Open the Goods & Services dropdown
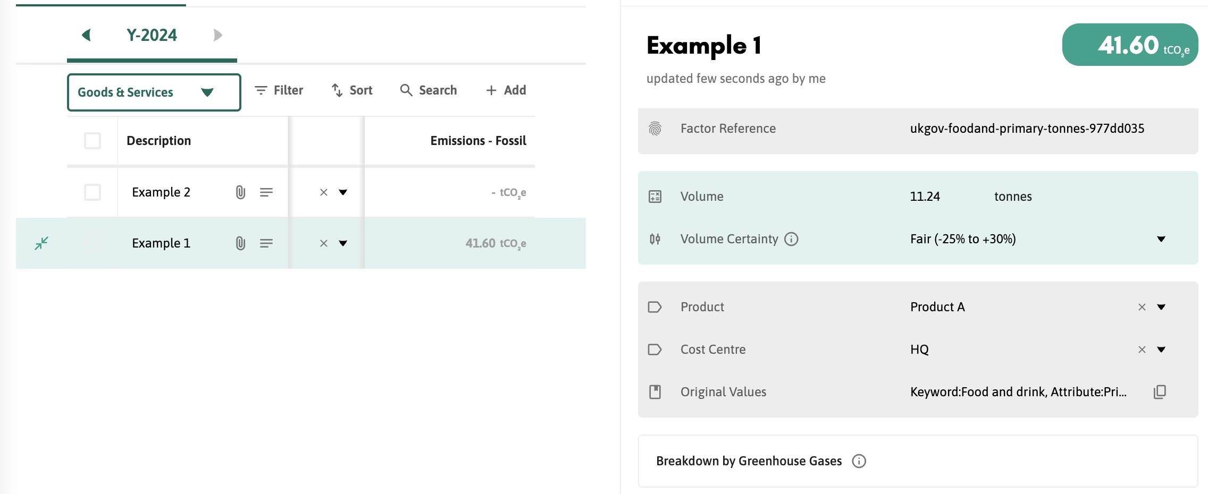Viewport: 1208px width, 494px height. click(x=154, y=92)
